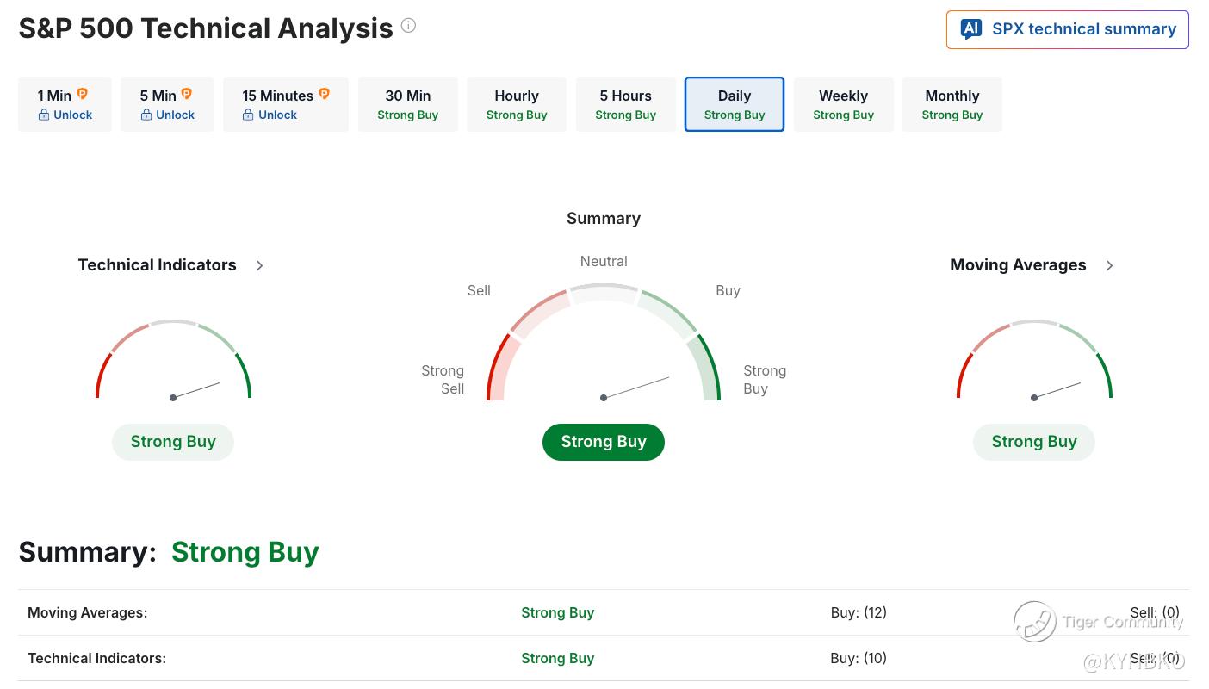Expand Technical Indicators via its chevron arrow
The width and height of the screenshot is (1209, 689).
tap(260, 265)
